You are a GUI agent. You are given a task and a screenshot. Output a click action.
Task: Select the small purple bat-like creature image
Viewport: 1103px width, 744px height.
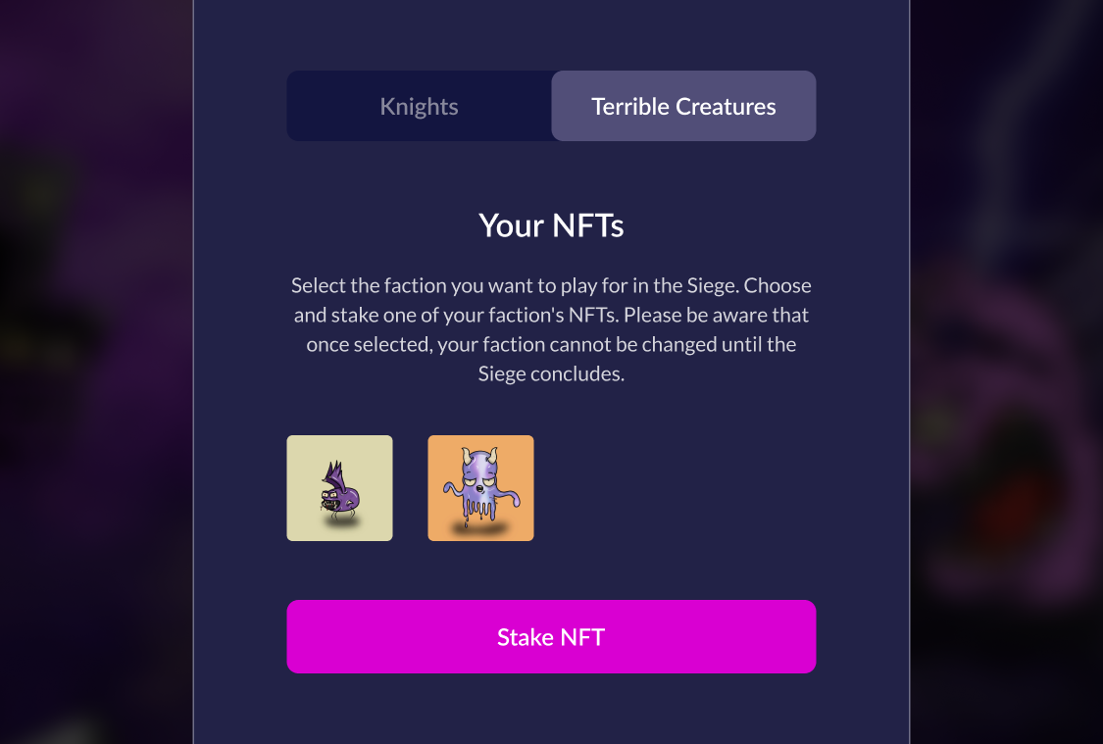pos(339,488)
